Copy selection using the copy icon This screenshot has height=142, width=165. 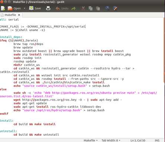[x=90, y=9]
